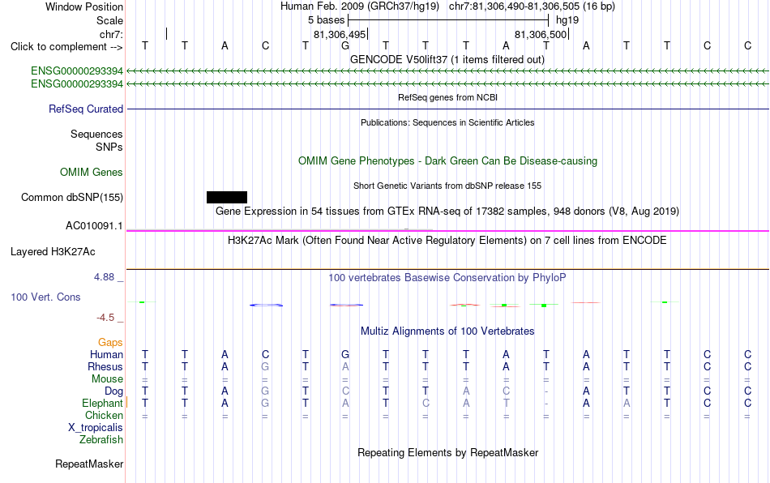Click the H3K27Ac Mark track title
The width and height of the screenshot is (770, 483).
click(x=447, y=240)
